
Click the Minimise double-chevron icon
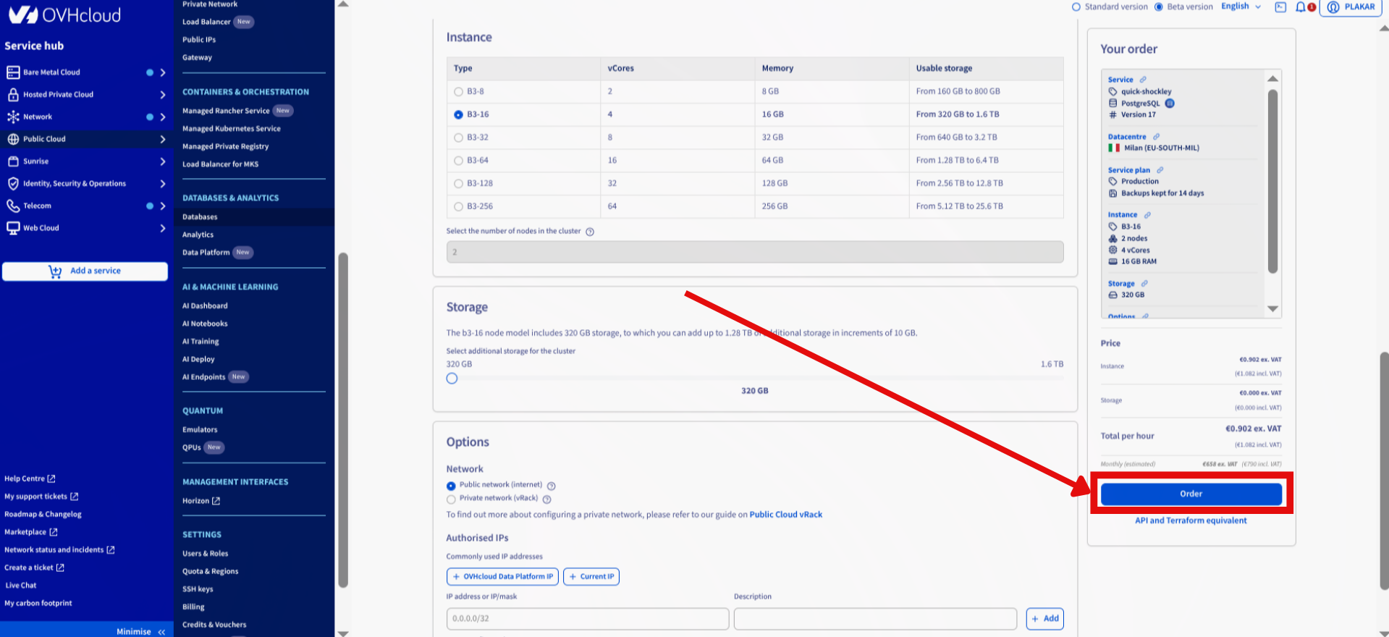(x=161, y=632)
